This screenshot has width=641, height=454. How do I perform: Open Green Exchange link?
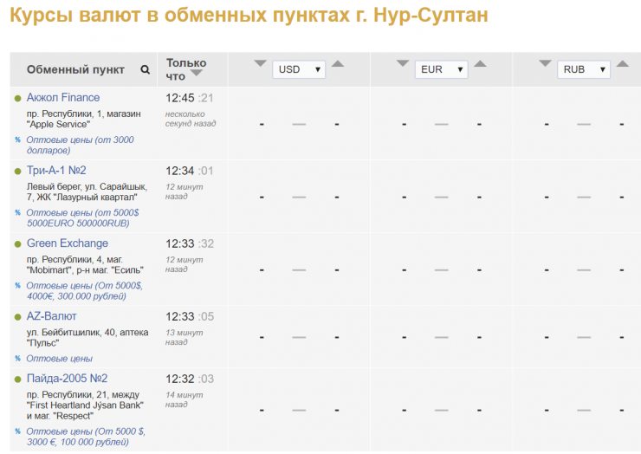68,243
